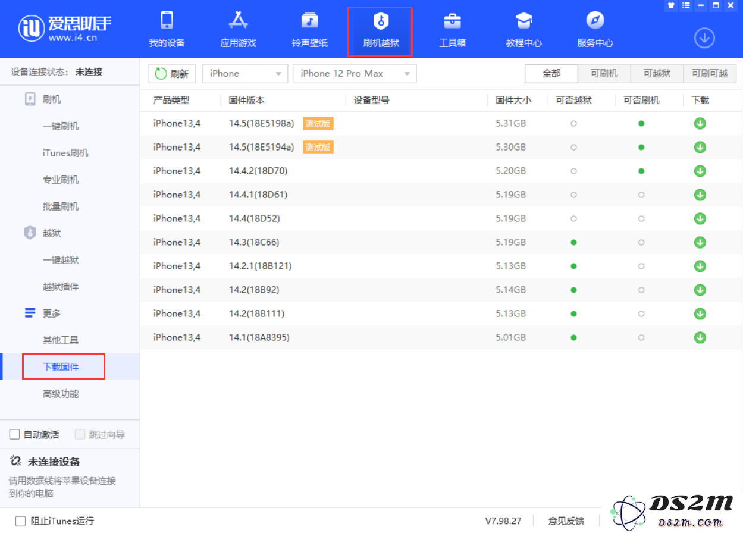Download firmware 14.2(18B92)
Viewport: 743px width, 533px height.
coord(700,290)
